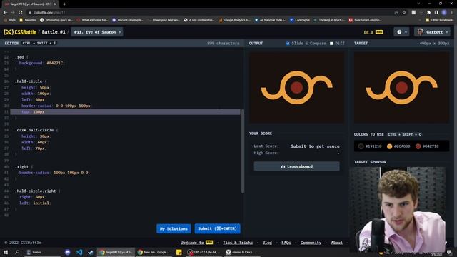457x257 pixels.
Task: Click the target preview image
Action: tap(401, 87)
